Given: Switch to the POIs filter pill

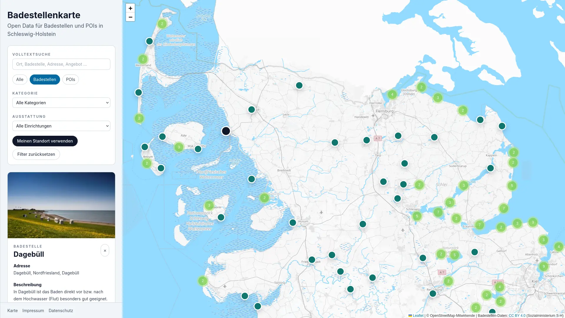Looking at the screenshot, I should coord(70,79).
